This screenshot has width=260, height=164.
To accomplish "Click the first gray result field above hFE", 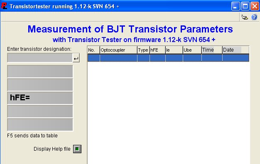I will click(x=40, y=71).
